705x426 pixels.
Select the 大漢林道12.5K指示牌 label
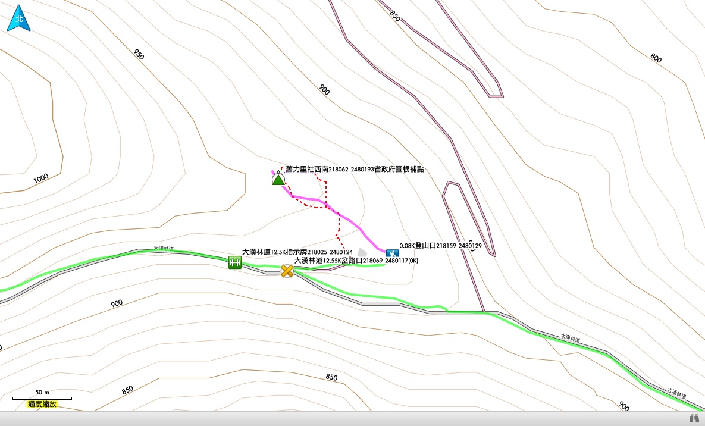(x=297, y=252)
